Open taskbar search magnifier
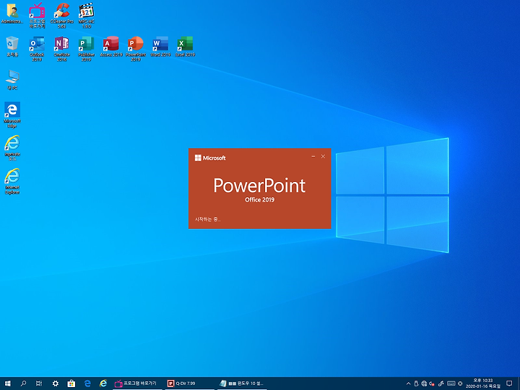This screenshot has width=520, height=390. point(23,383)
